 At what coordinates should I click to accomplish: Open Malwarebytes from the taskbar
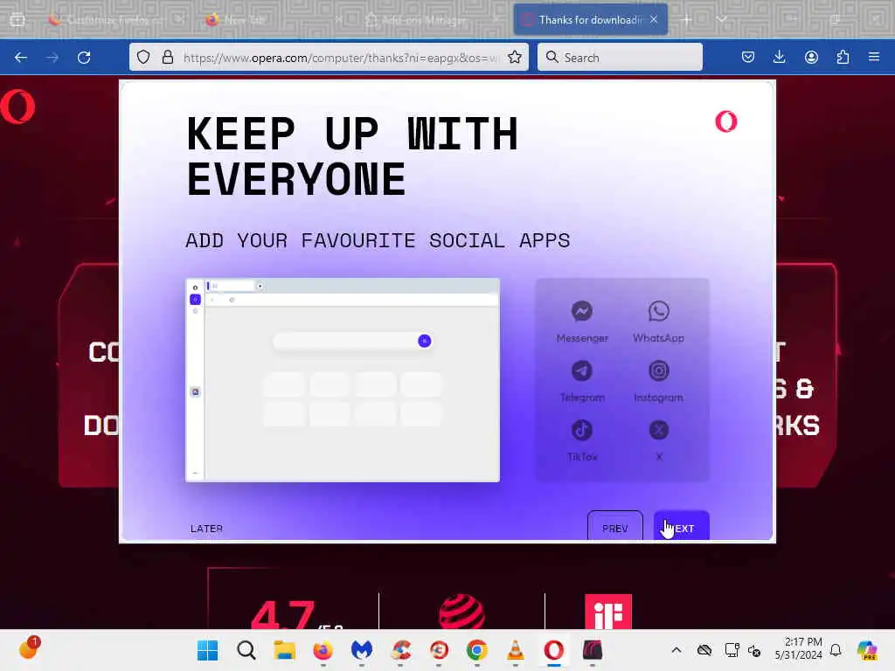click(362, 650)
